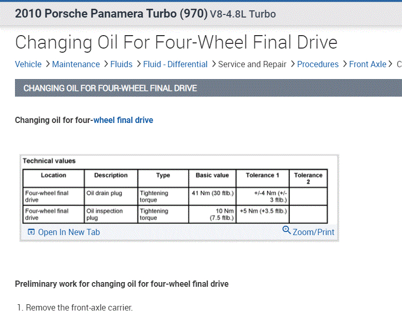Click the chevron after the Maintenance breadcrumb
402x325 pixels.
[105, 64]
